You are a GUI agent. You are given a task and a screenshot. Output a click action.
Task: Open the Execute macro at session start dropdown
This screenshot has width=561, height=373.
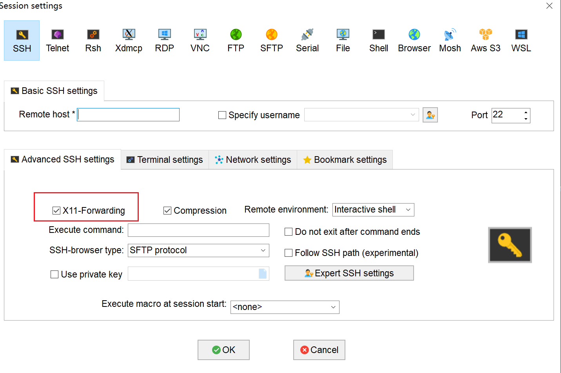[285, 307]
